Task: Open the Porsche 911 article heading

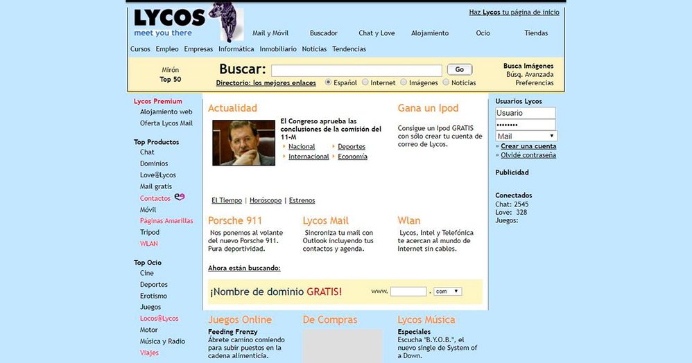Action: click(235, 220)
